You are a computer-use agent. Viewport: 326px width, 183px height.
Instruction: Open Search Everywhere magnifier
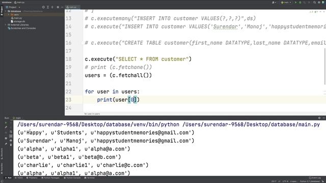(x=315, y=2)
